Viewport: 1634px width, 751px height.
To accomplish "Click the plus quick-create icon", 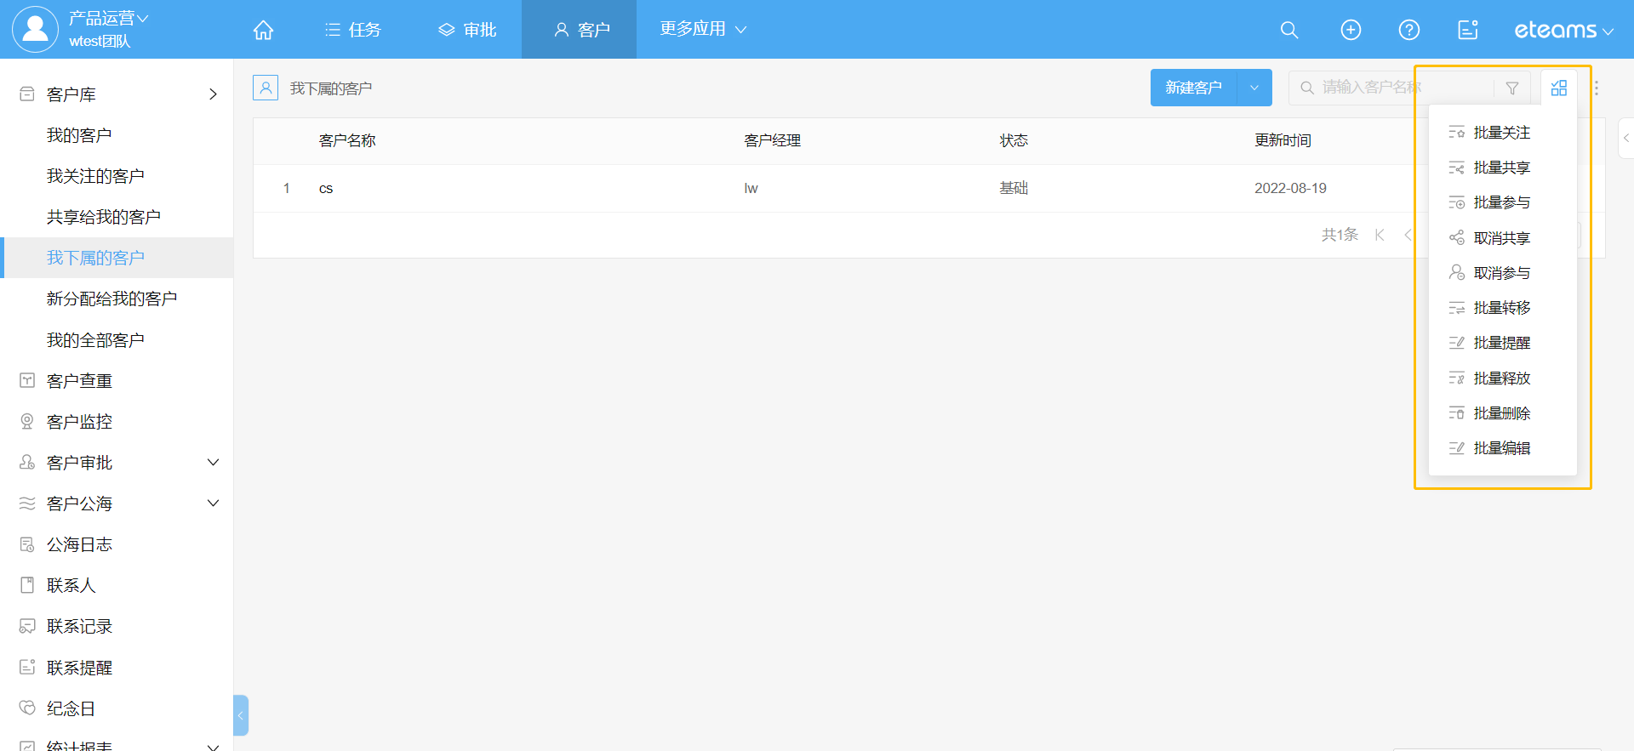I will click(1350, 30).
